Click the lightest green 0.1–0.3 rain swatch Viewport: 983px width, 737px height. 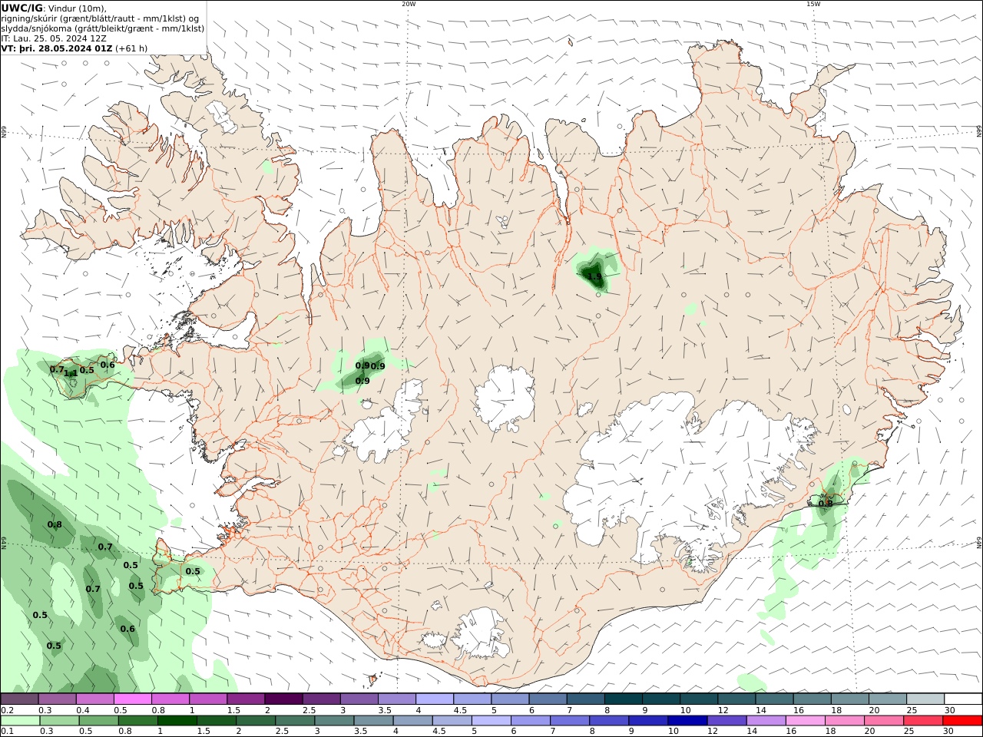pyautogui.click(x=19, y=721)
